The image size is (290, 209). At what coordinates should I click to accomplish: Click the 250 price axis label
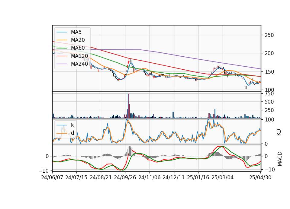coord(269,35)
